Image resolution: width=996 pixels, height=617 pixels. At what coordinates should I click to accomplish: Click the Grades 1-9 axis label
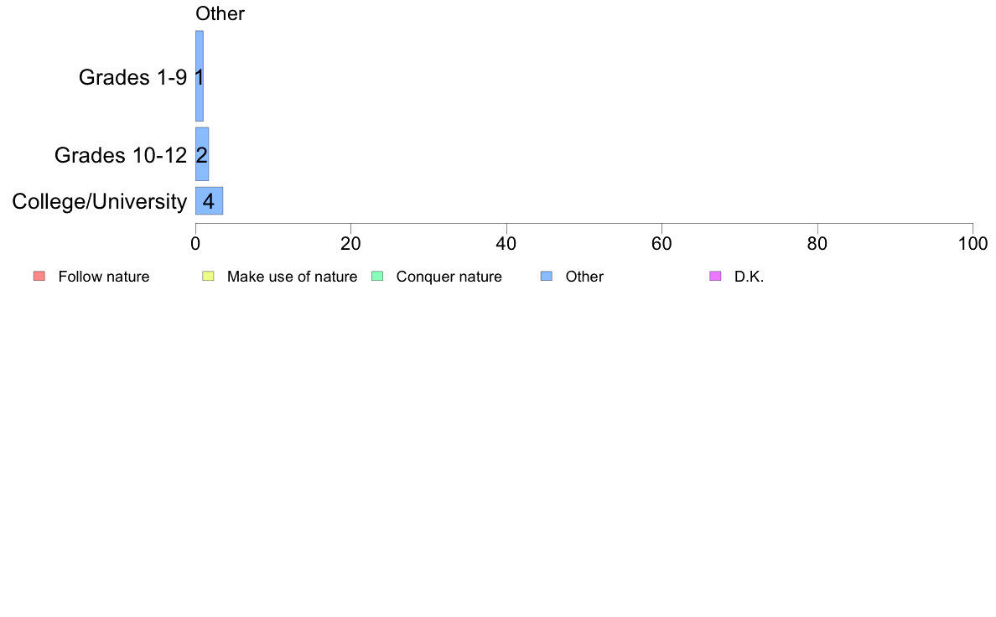132,77
